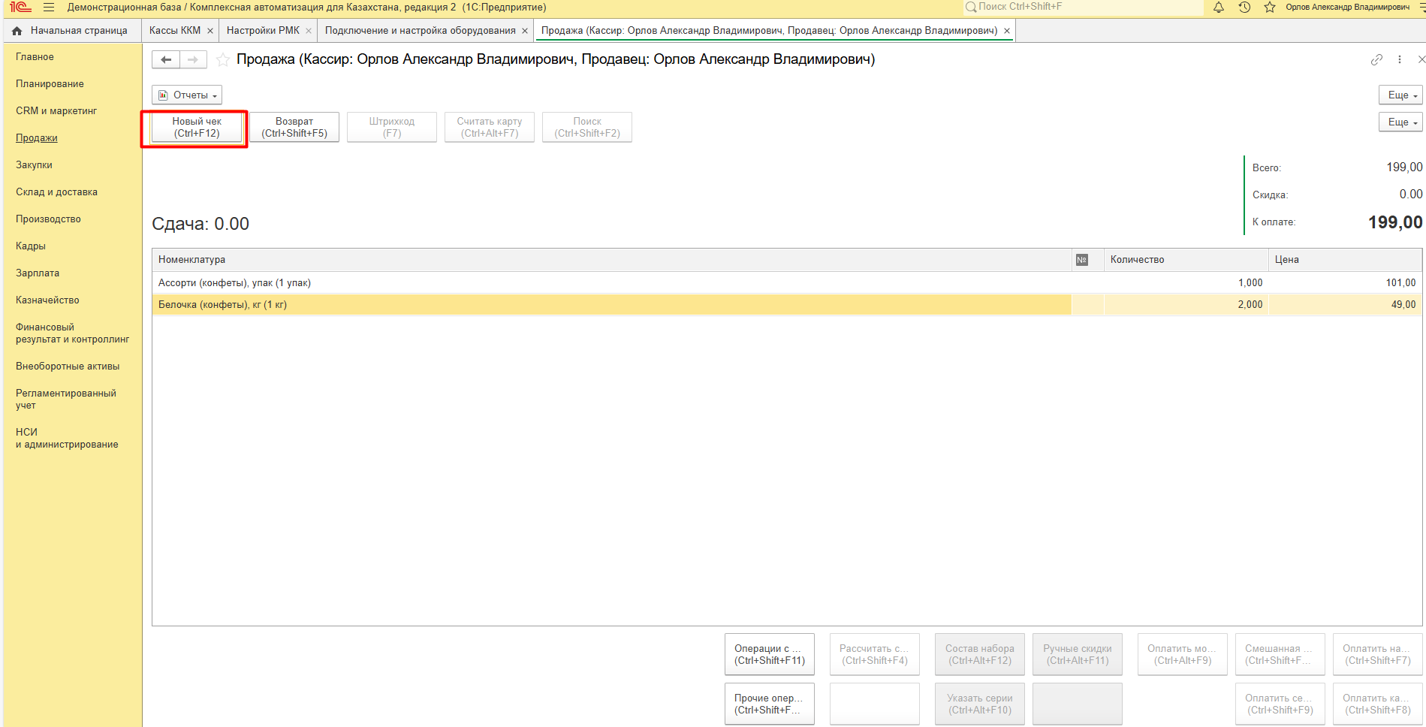Expand the lower Еще dropdown
The width and height of the screenshot is (1426, 727).
click(x=1400, y=122)
